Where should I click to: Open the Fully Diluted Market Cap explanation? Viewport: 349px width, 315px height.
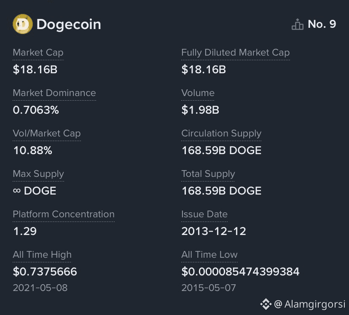tap(236, 52)
